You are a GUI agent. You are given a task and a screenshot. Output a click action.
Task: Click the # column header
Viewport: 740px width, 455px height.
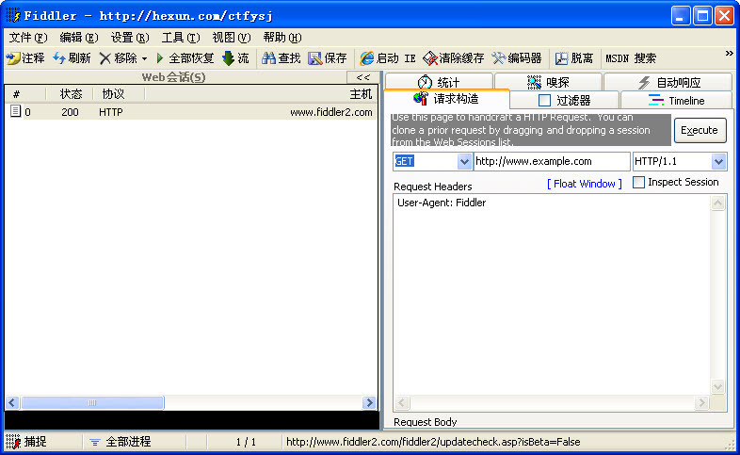17,94
